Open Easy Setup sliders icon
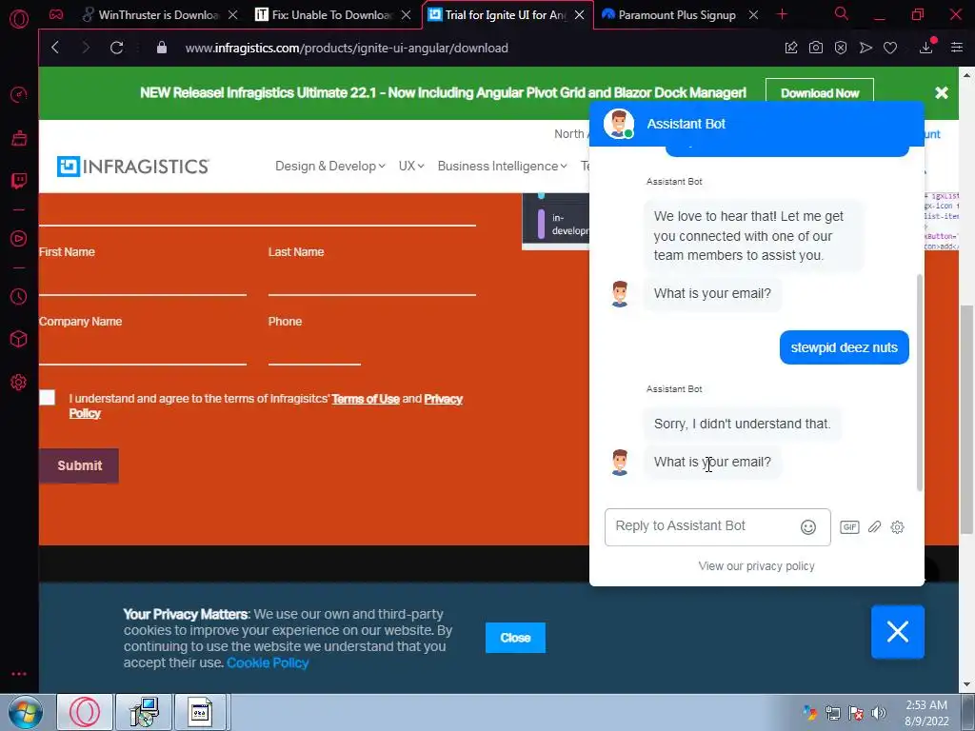Screen dimensions: 975x731 click(x=957, y=48)
